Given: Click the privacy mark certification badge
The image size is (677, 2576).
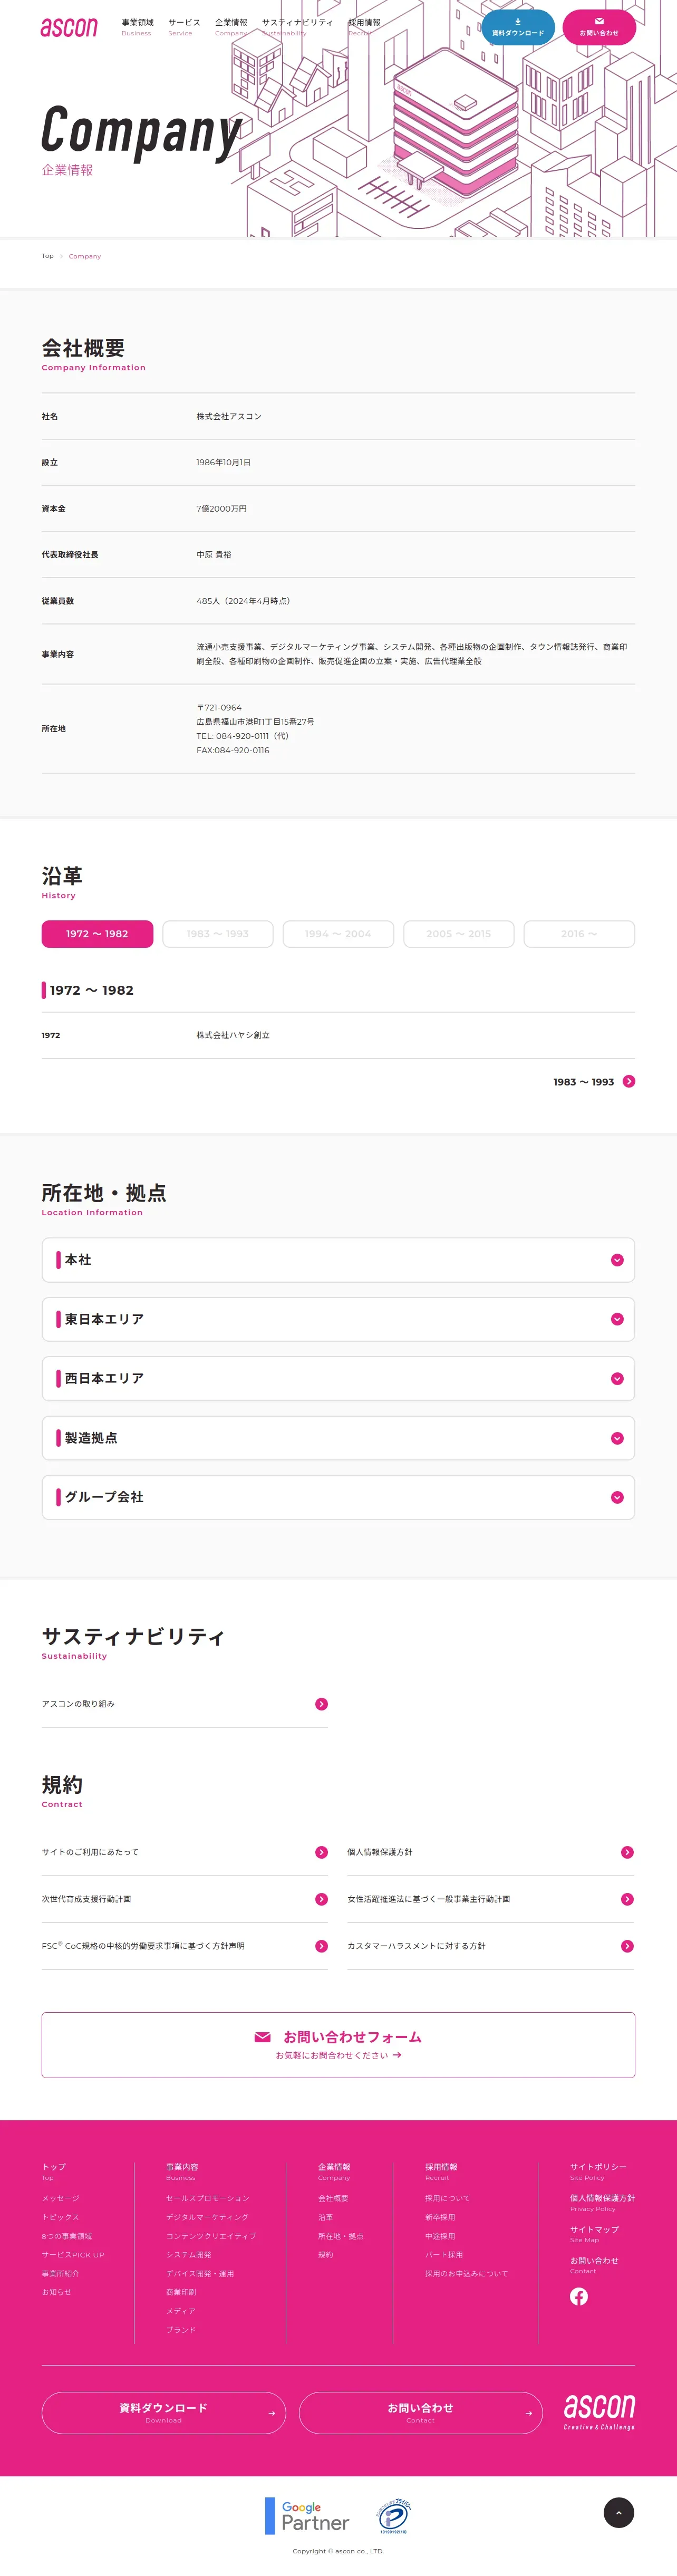Looking at the screenshot, I should 394,2515.
